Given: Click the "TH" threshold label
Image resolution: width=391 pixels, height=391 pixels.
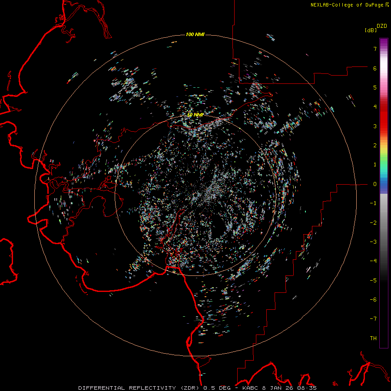Looking at the screenshot, I should [373, 338].
